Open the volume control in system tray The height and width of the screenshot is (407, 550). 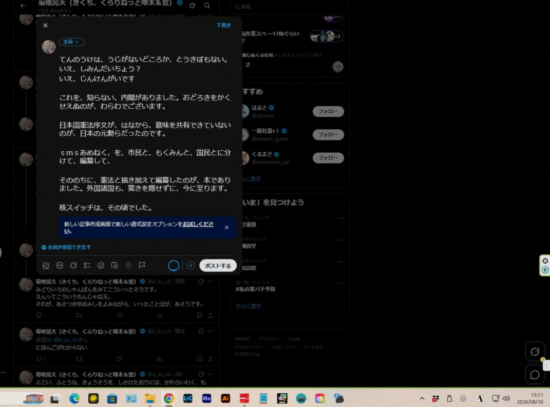pos(506,399)
